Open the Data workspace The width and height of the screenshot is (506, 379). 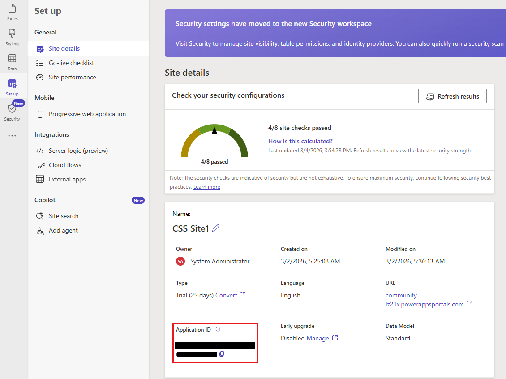click(x=12, y=62)
